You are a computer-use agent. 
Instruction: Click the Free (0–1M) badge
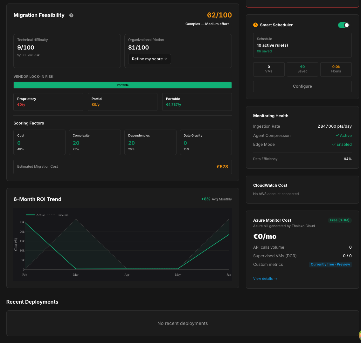pos(340,220)
